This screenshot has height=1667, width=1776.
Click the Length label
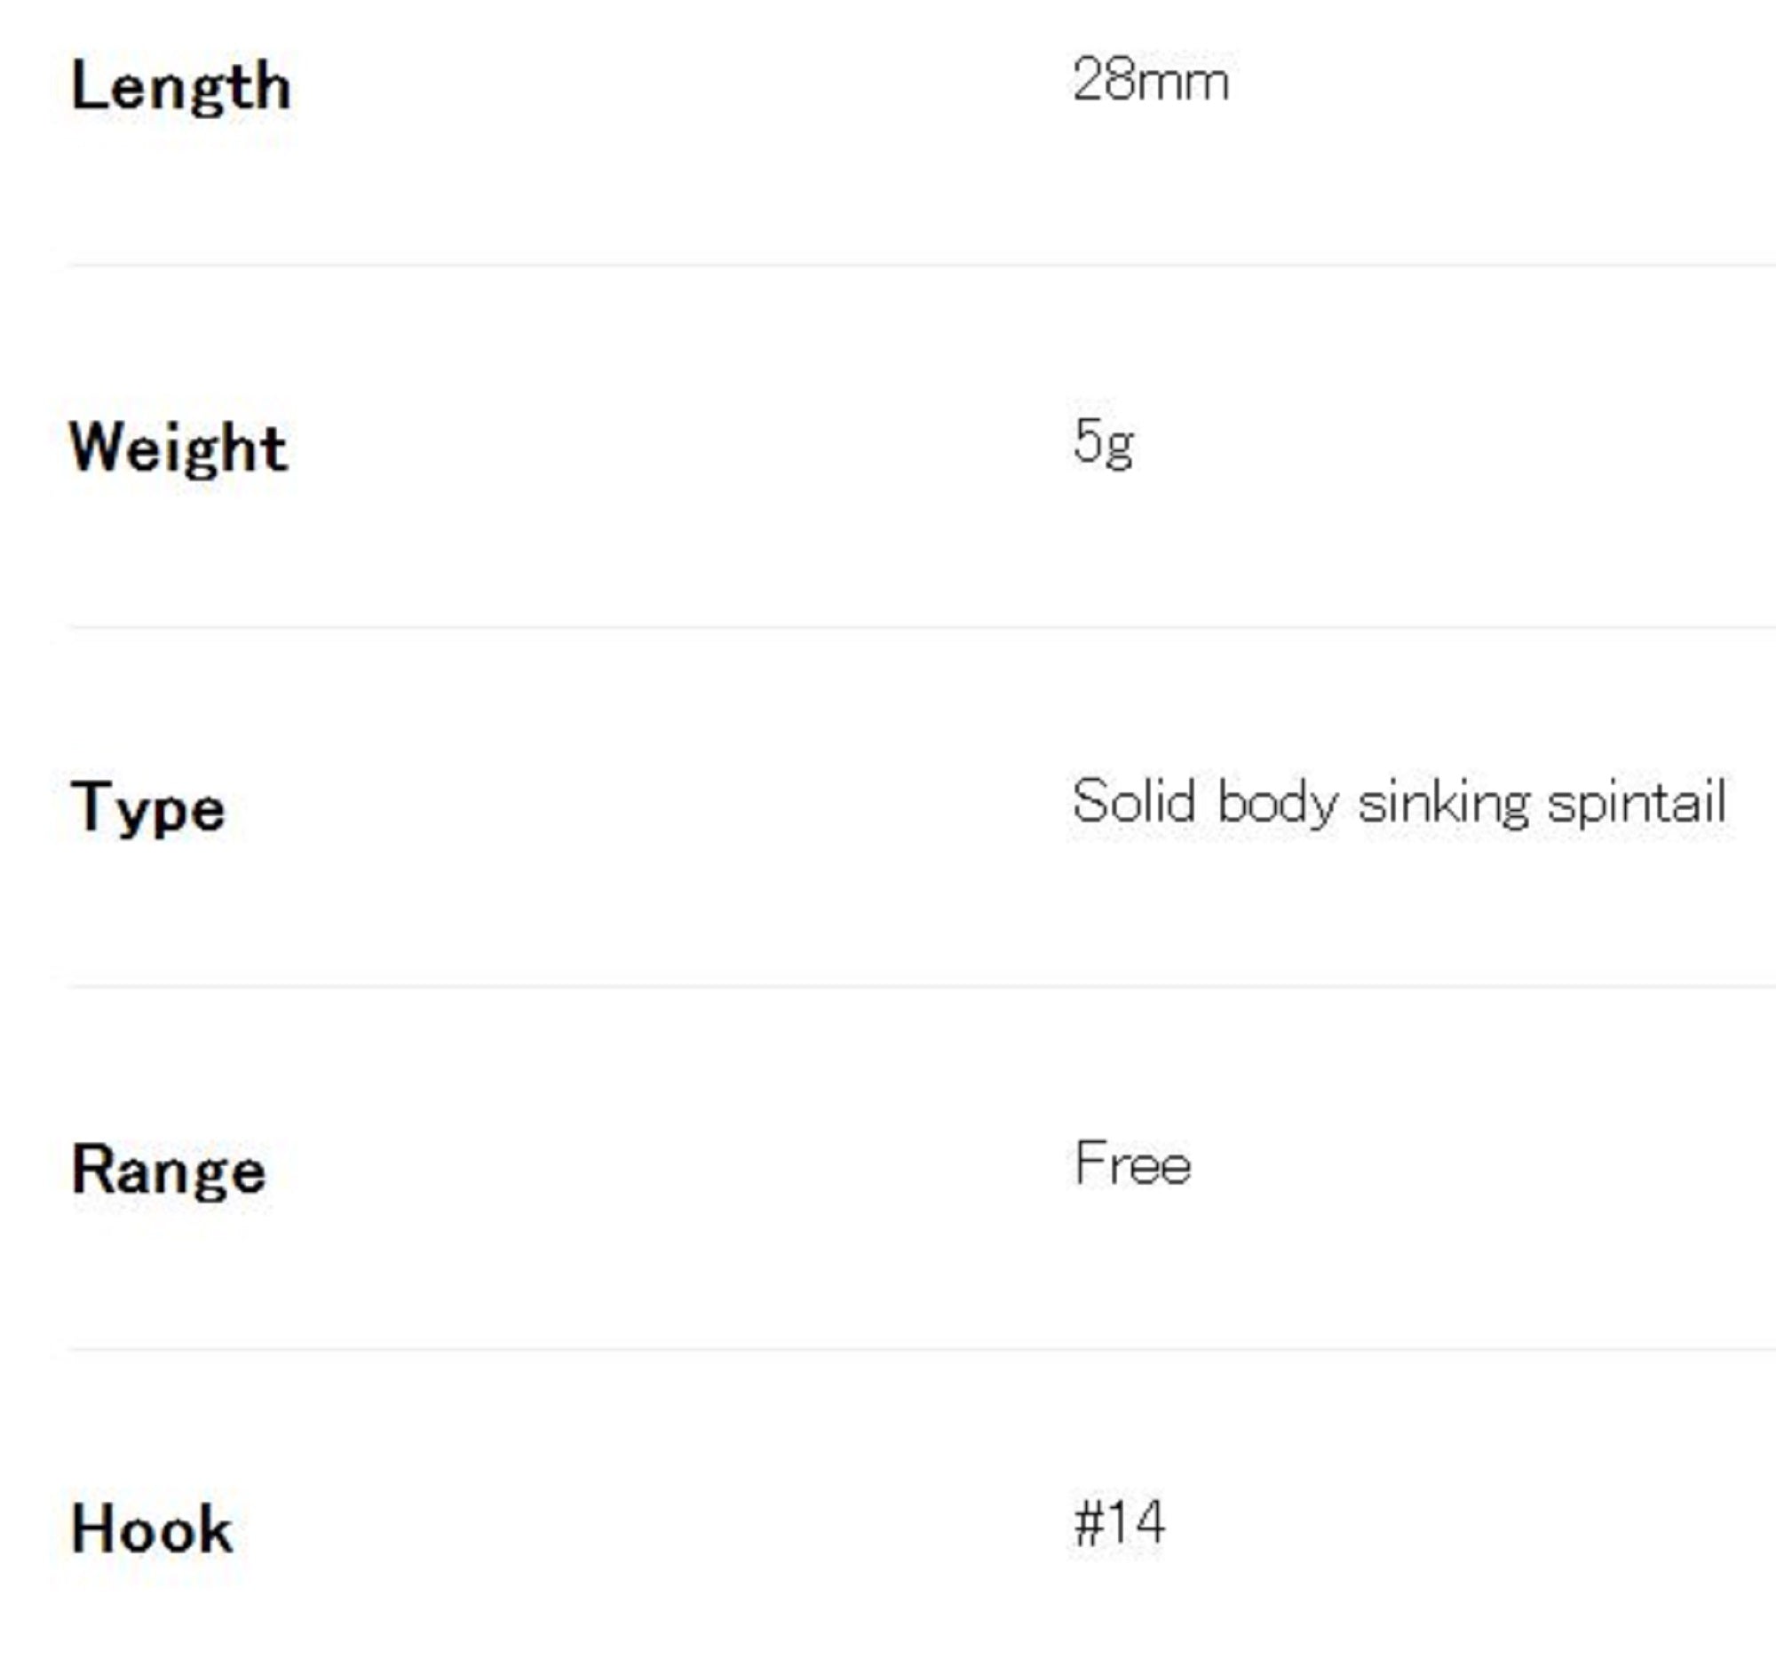click(x=180, y=88)
